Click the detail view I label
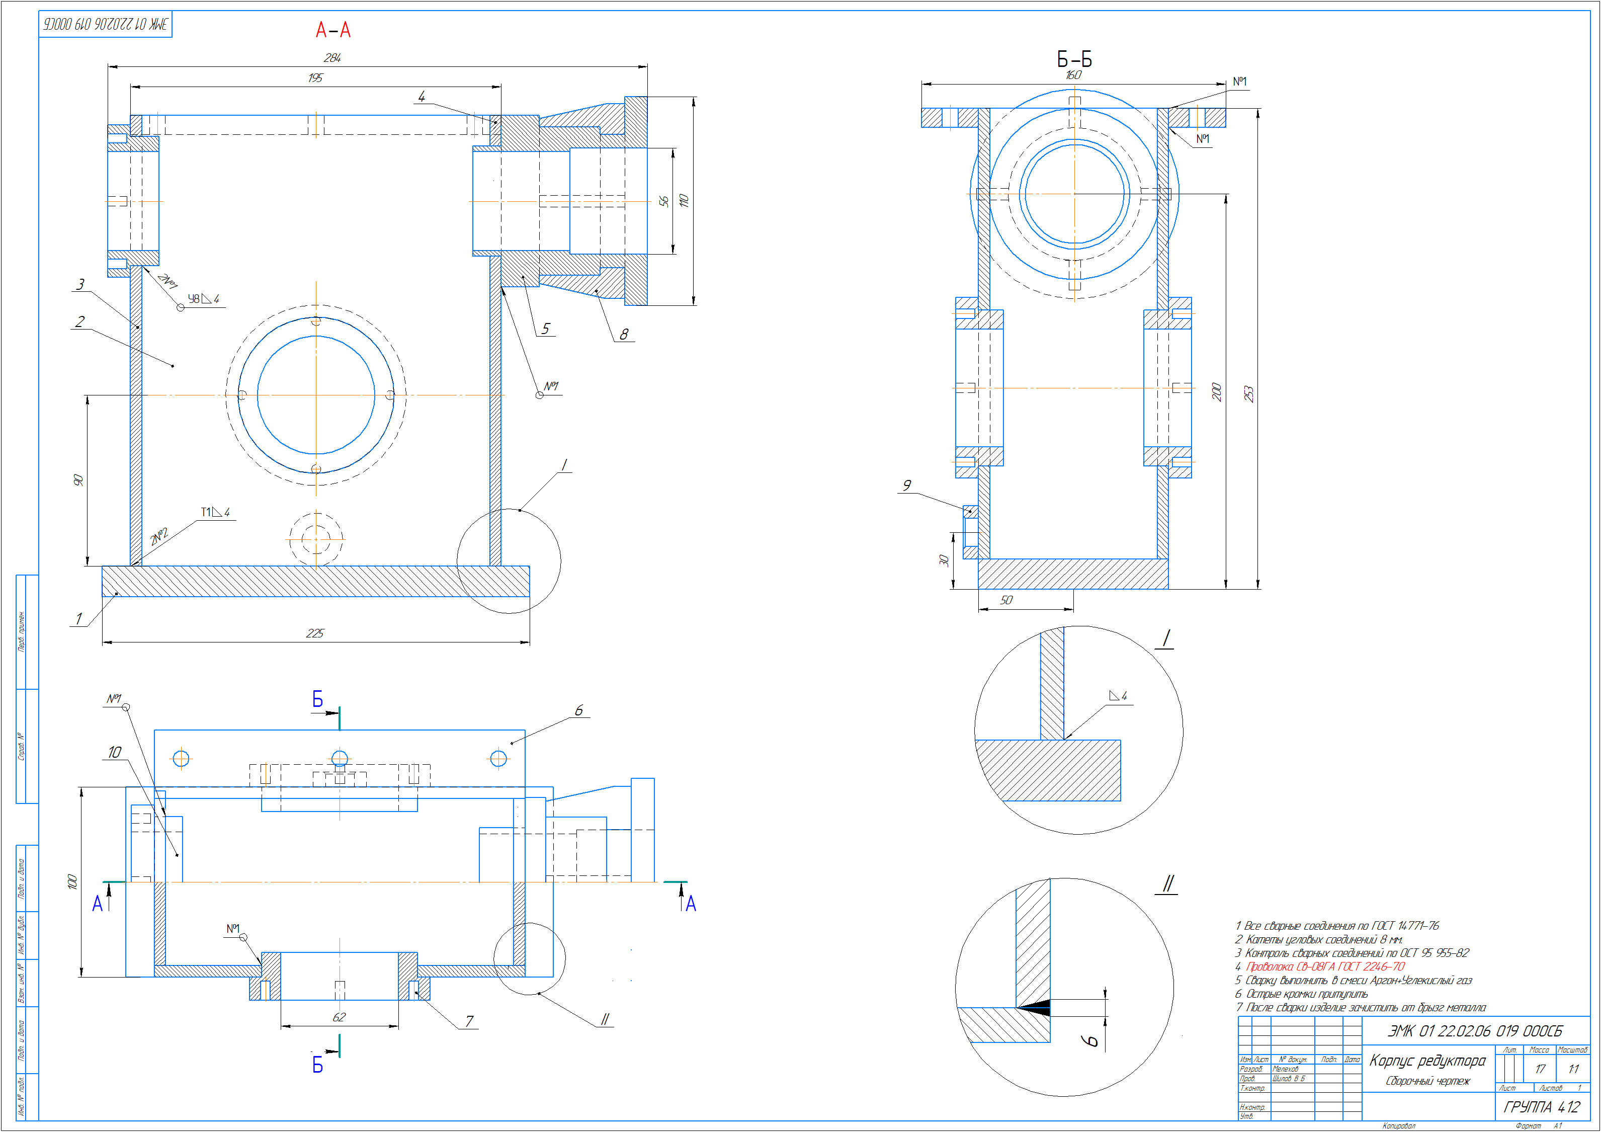The image size is (1601, 1132). click(1166, 638)
